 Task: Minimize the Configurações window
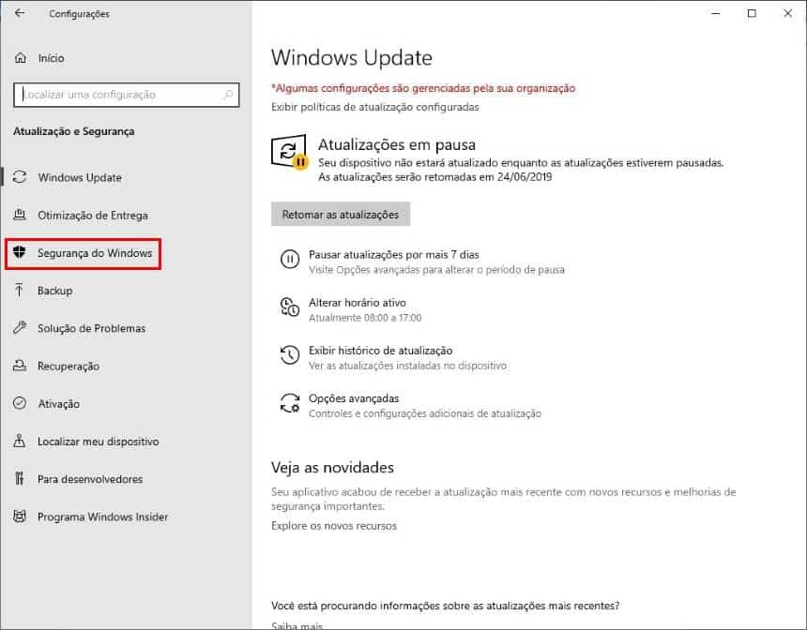[715, 13]
